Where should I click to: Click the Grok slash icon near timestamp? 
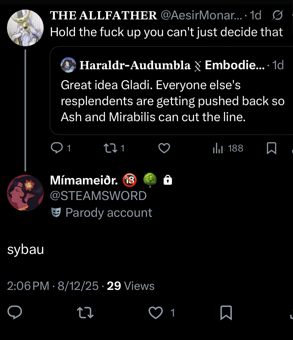click(x=277, y=16)
